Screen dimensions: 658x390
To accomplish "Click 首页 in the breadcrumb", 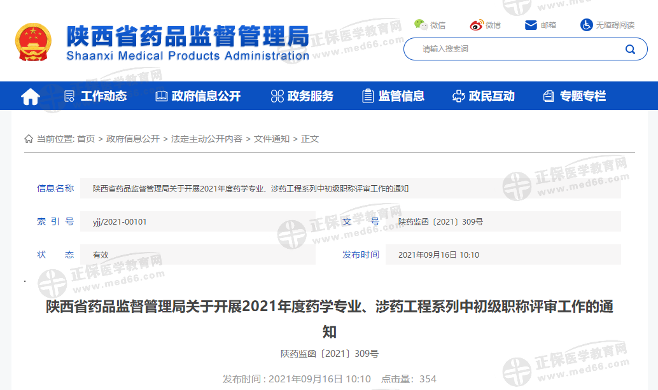I will [86, 139].
